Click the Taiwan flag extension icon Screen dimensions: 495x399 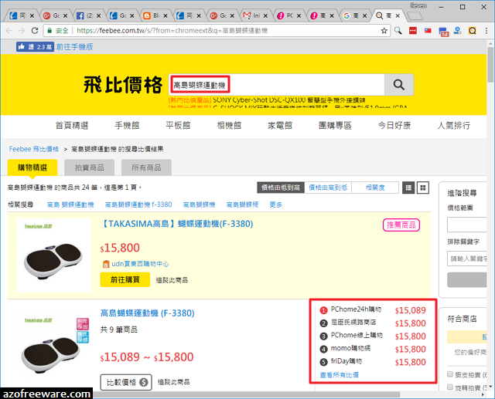428,31
